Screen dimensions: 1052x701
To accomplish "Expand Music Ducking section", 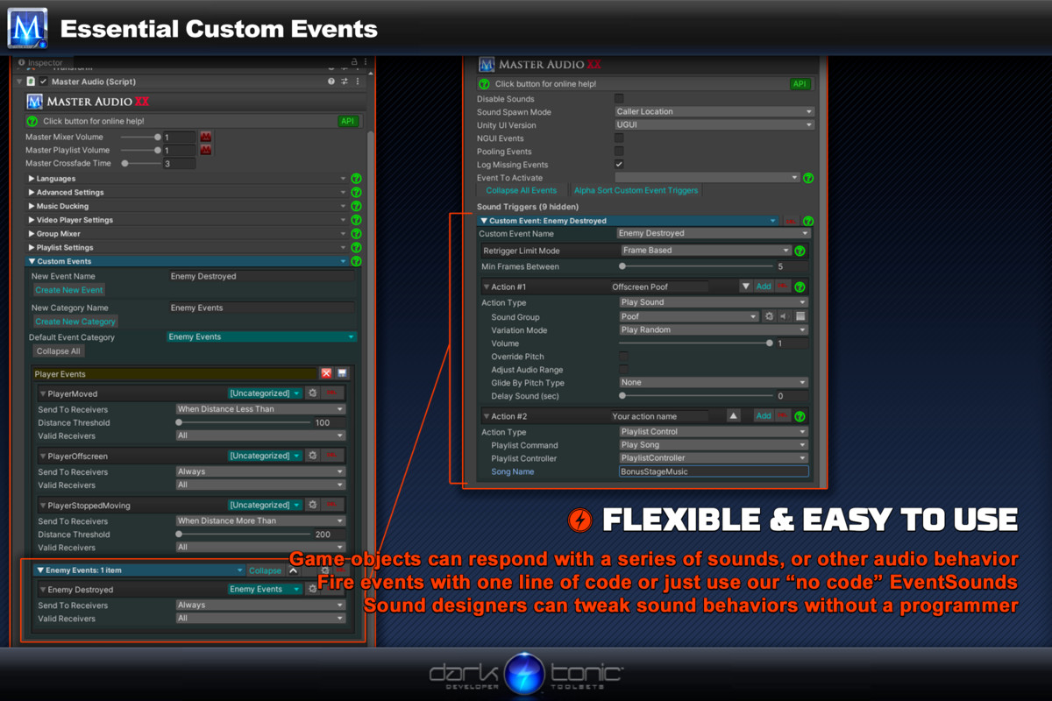I will click(x=32, y=207).
